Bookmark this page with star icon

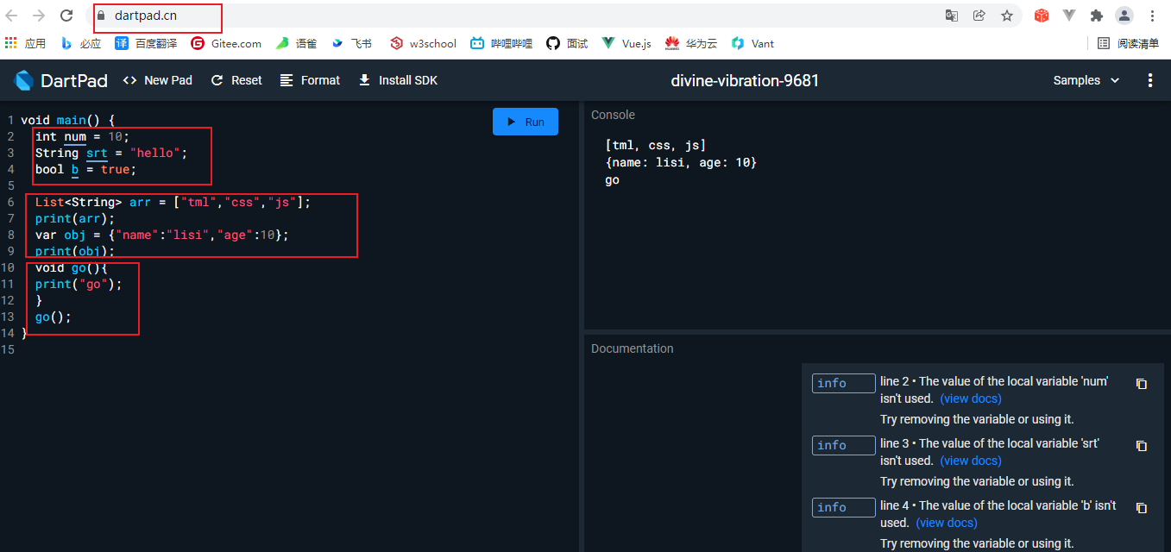pos(1007,16)
